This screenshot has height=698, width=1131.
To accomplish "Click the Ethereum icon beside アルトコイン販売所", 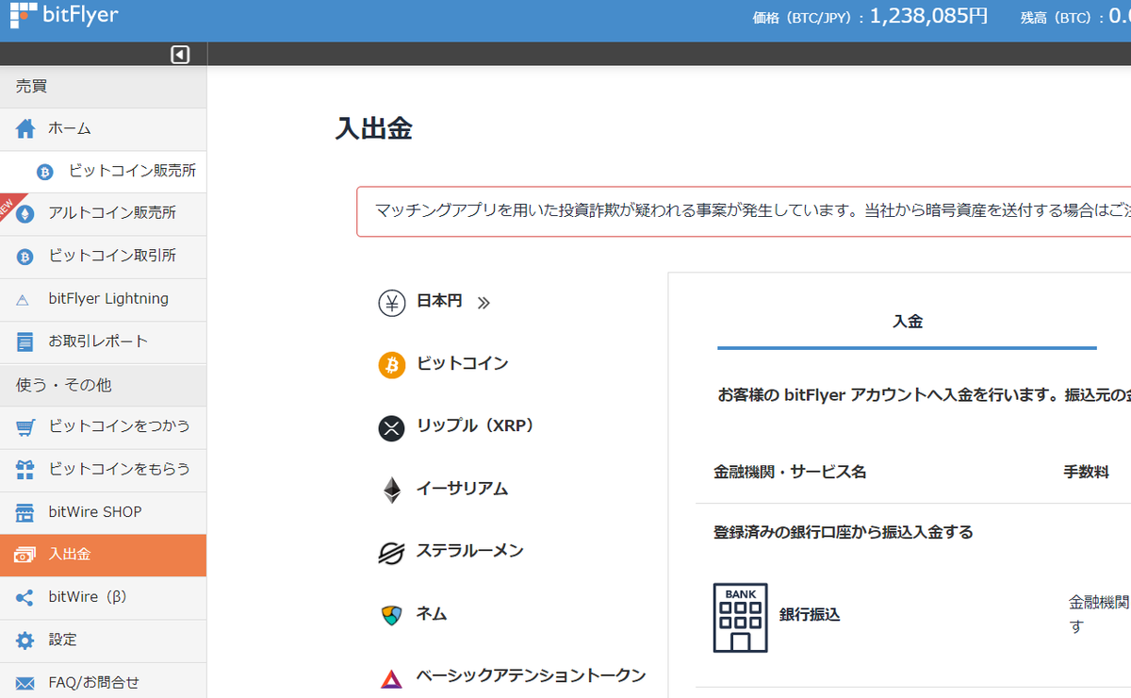I will [x=25, y=213].
